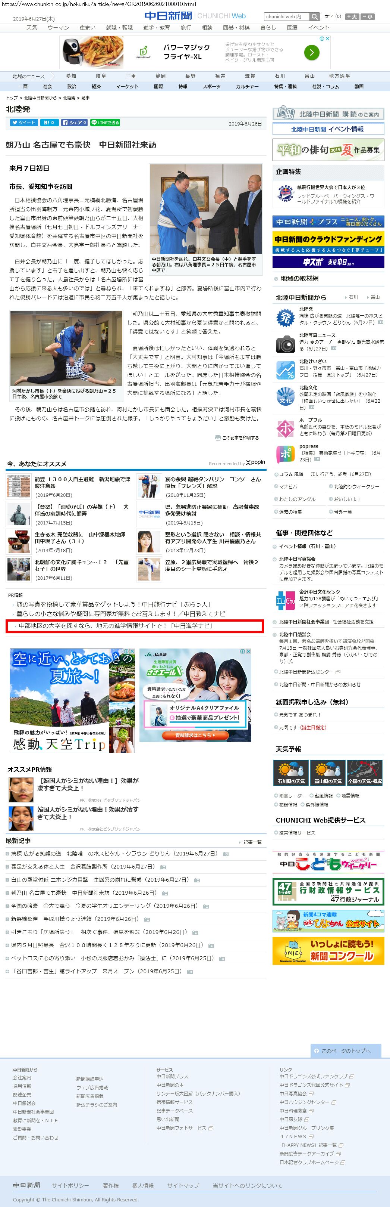Image resolution: width=390 pixels, height=1207 pixels.
Task: Open thumbnail for 能登 1300人自主避難 story
Action: [19, 486]
